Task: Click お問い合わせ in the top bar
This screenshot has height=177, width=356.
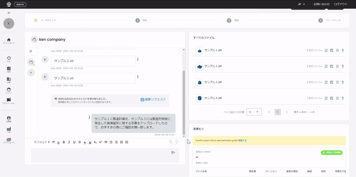Action: [321, 4]
